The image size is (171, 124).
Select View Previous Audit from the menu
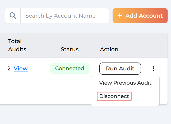coord(125,83)
